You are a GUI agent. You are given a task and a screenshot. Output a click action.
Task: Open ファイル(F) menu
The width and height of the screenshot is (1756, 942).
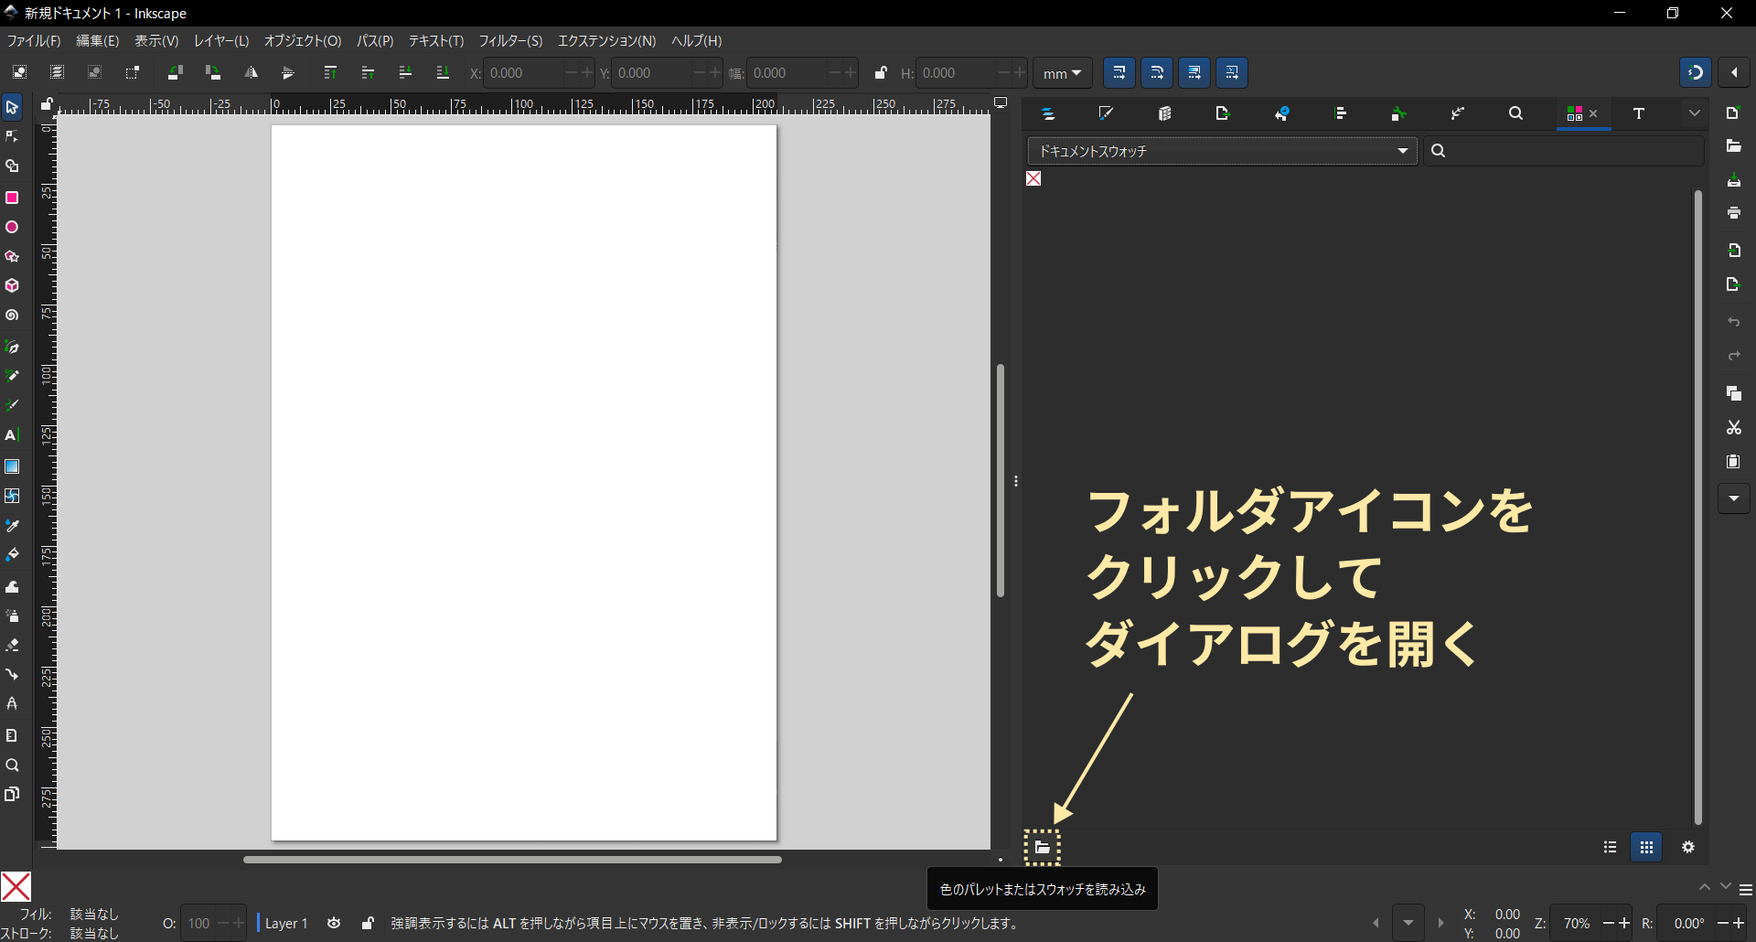(34, 41)
